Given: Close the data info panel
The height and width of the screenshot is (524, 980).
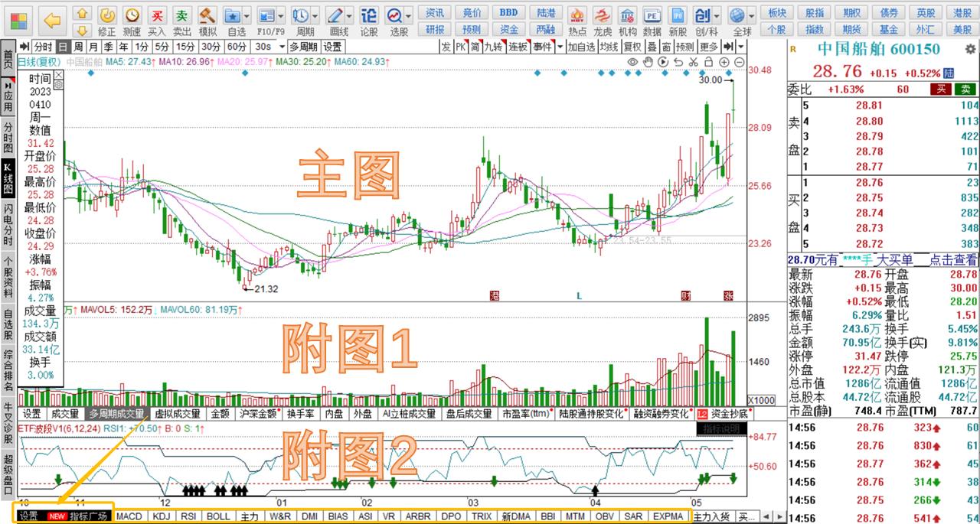Looking at the screenshot, I should [58, 75].
